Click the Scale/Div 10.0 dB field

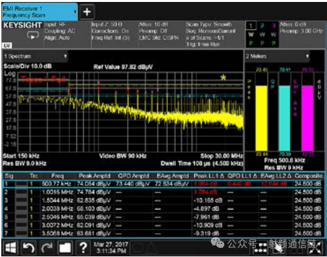[27, 66]
